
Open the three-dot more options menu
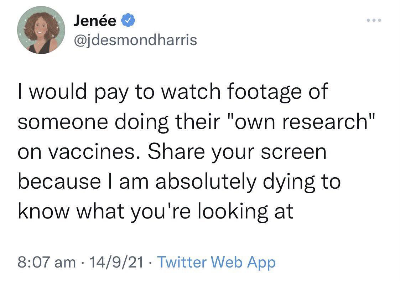point(374,20)
